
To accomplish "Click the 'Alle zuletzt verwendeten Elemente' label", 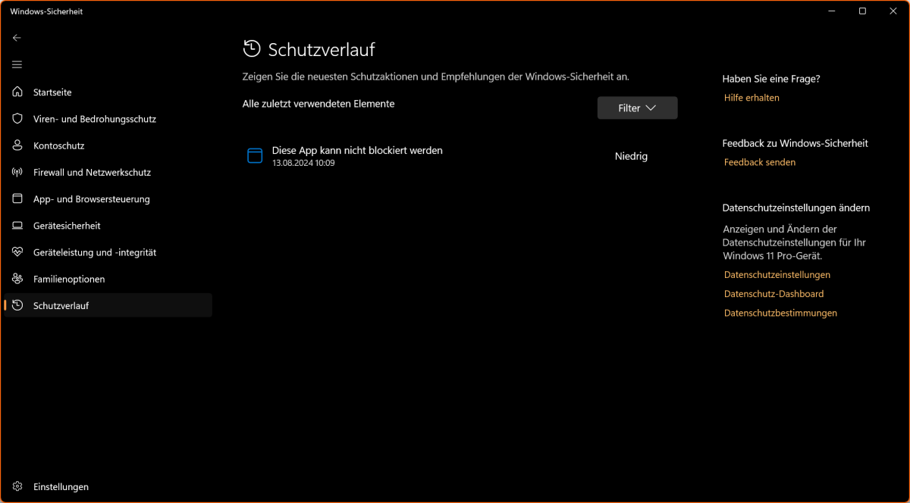I will click(318, 104).
